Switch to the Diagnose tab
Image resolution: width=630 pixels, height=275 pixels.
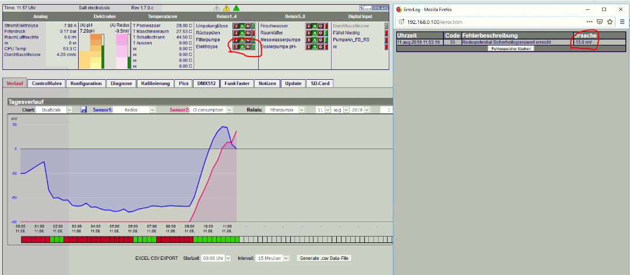pyautogui.click(x=121, y=83)
